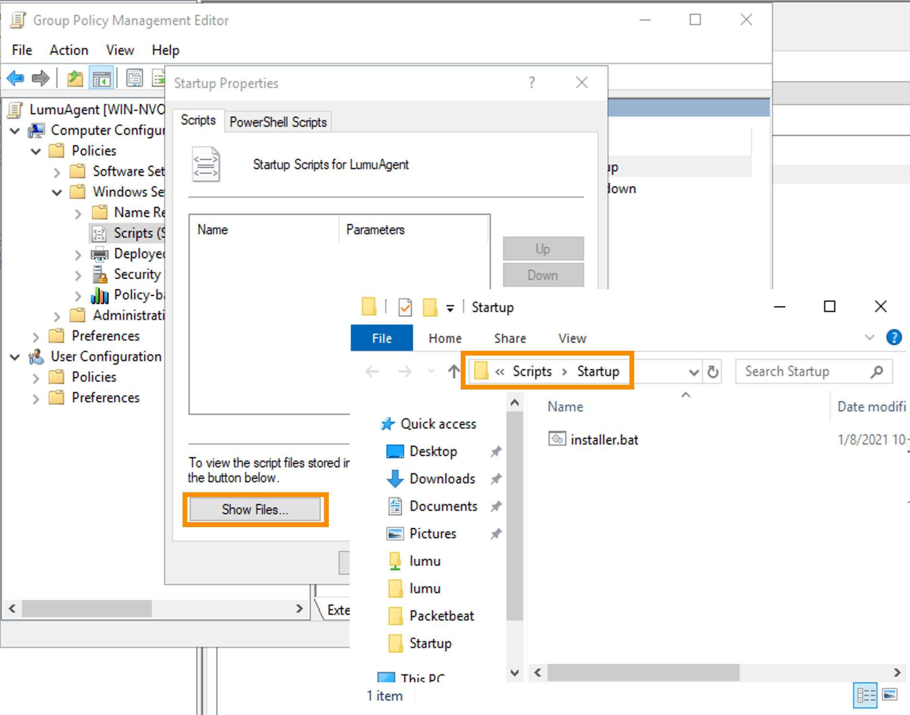
Task: Open the File menu in Group Policy Editor
Action: click(22, 50)
